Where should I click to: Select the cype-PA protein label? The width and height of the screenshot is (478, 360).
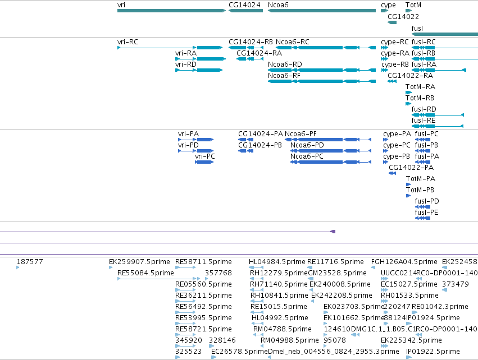click(397, 134)
